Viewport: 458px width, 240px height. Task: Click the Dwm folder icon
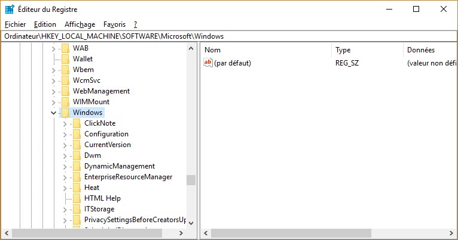point(77,155)
